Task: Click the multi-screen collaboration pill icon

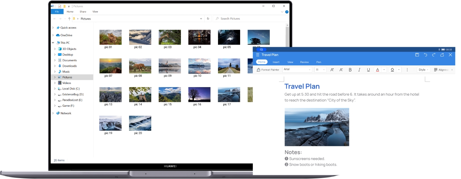Action: [x=262, y=50]
